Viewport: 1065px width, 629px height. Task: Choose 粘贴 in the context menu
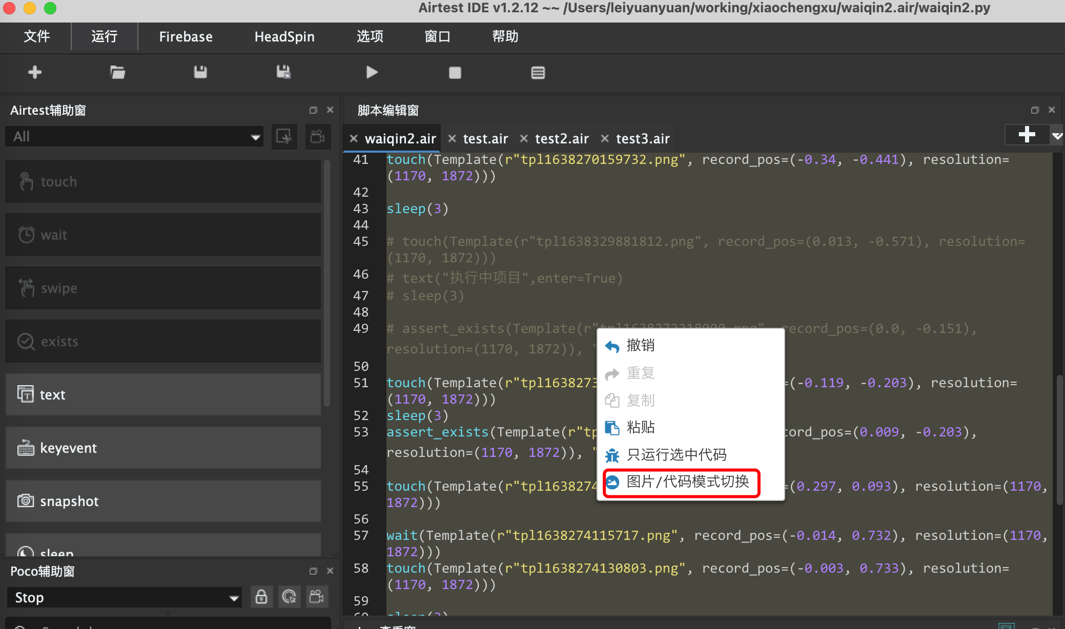pos(690,427)
